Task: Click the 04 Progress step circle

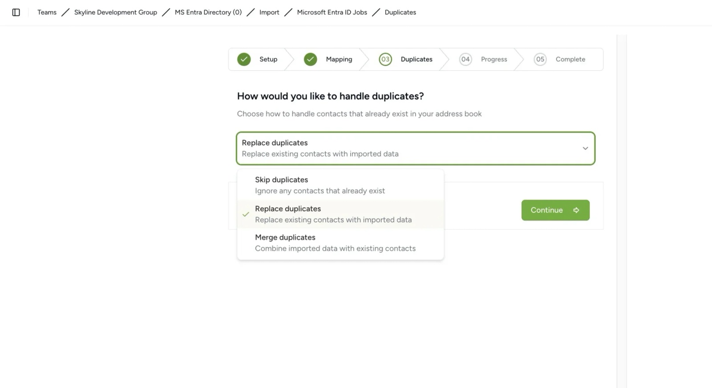Action: (465, 59)
